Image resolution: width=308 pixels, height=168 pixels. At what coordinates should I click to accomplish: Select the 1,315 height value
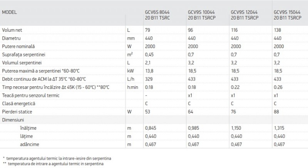pos(279,128)
